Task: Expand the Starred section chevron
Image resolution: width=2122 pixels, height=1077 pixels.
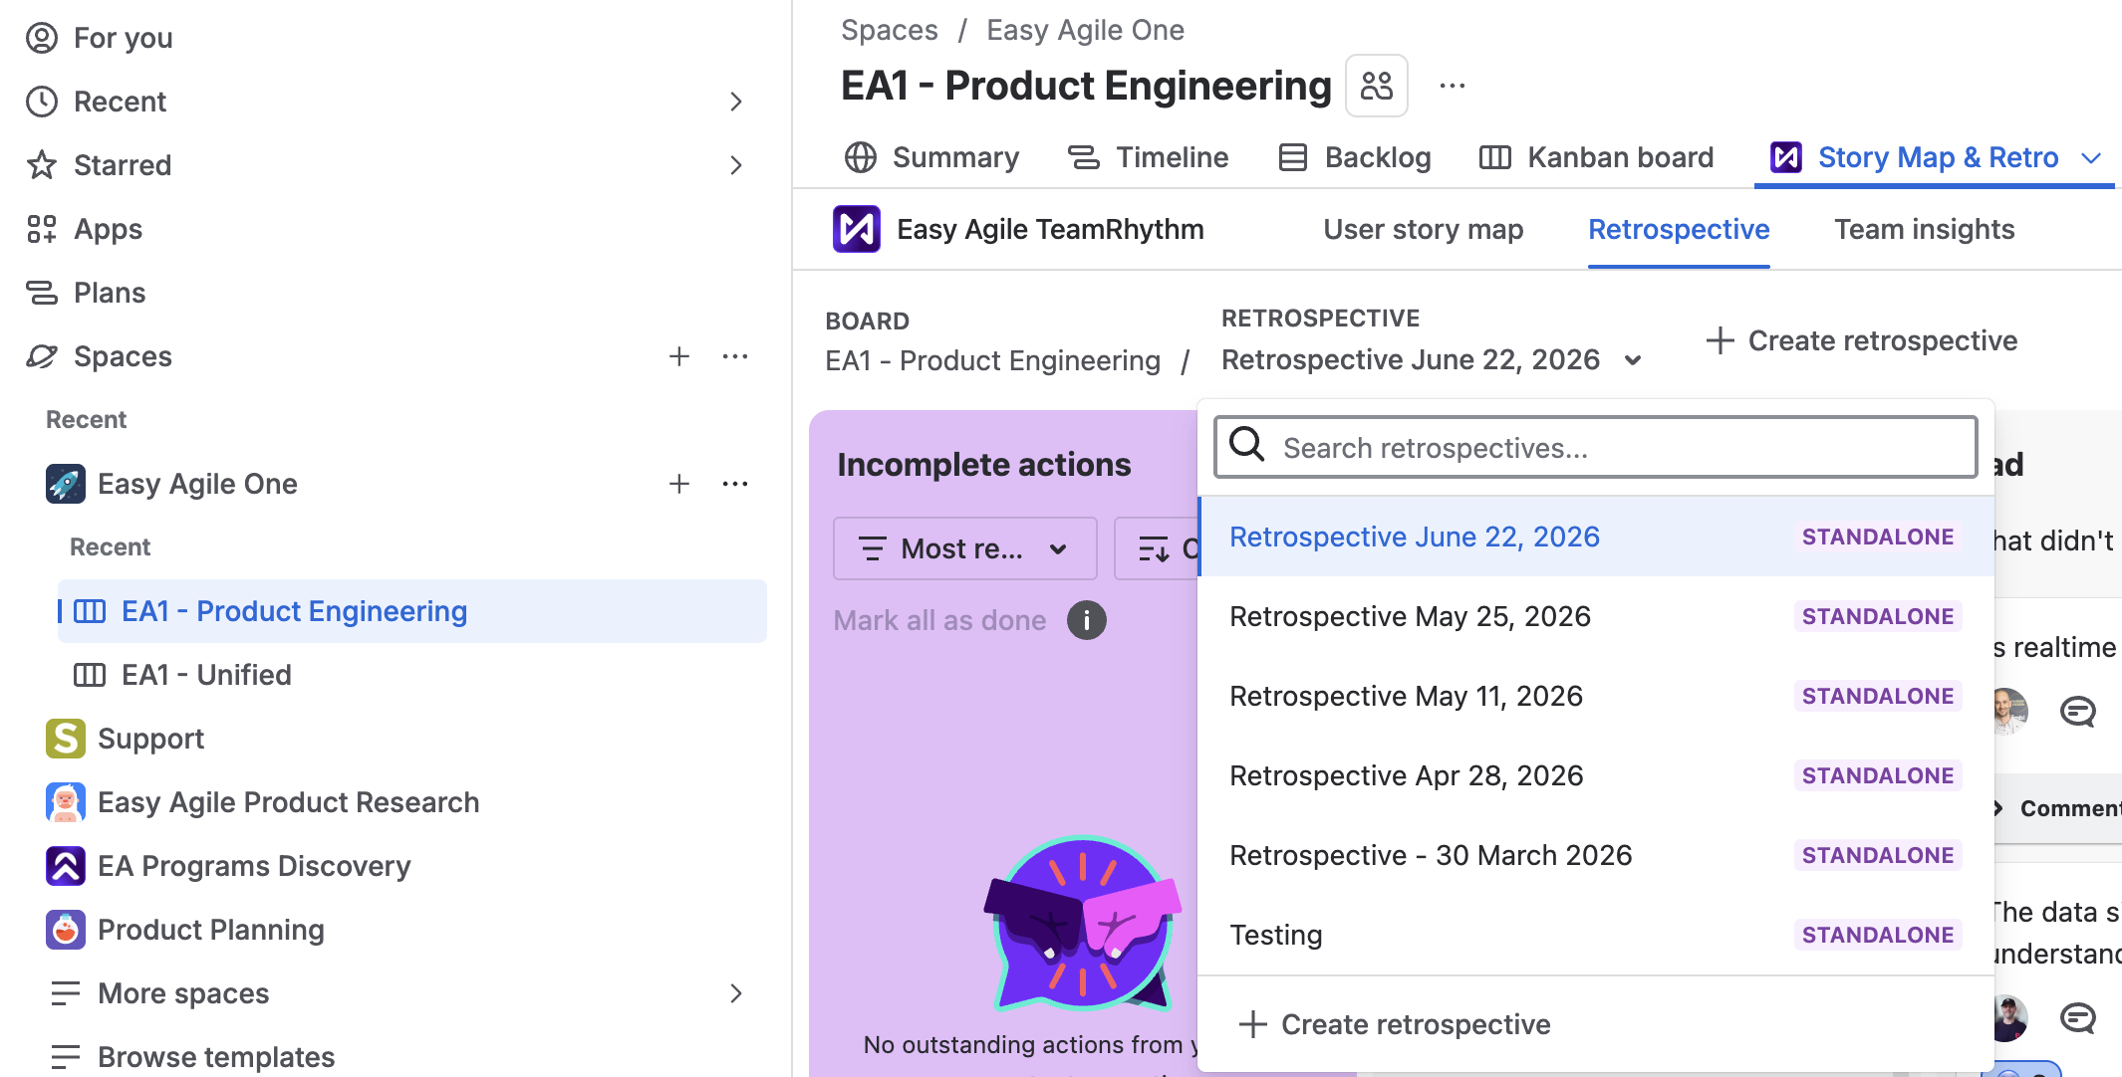Action: click(736, 165)
